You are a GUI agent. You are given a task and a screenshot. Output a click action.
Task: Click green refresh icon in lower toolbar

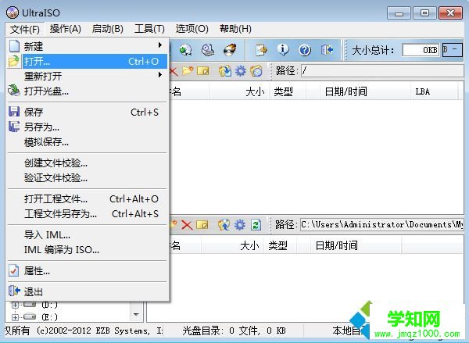[x=256, y=225]
